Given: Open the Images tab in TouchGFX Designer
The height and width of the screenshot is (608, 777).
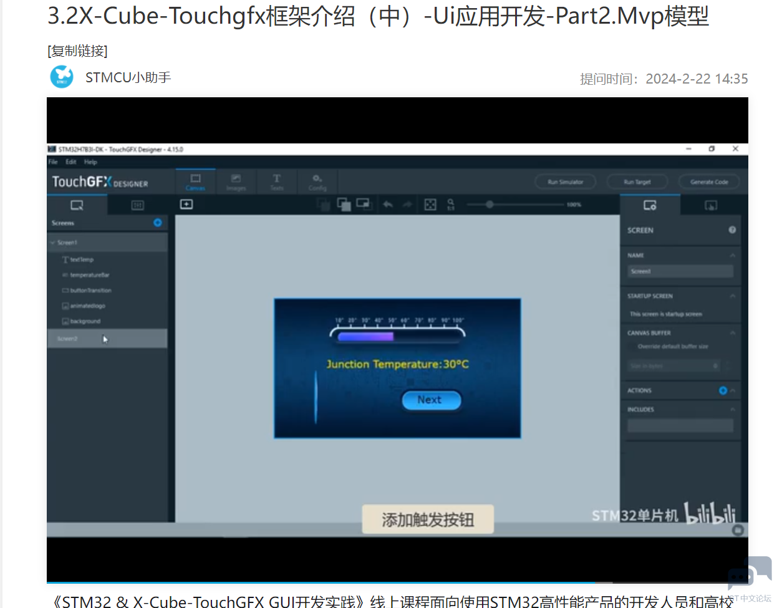Looking at the screenshot, I should pyautogui.click(x=236, y=182).
